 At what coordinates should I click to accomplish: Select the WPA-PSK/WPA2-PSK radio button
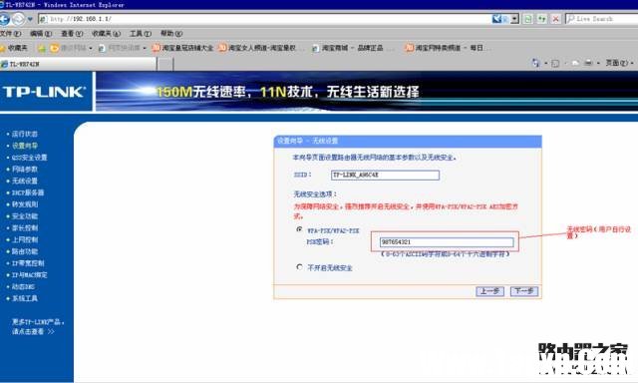click(299, 229)
